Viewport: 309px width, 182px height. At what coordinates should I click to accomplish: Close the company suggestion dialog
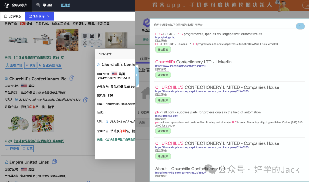300,26
